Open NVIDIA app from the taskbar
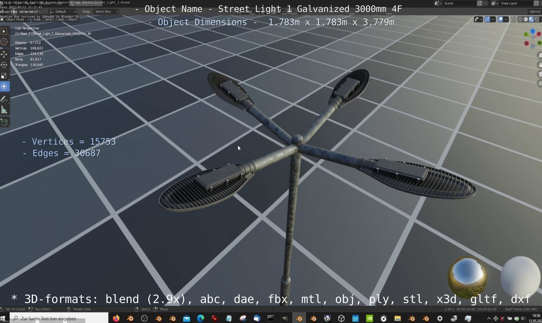This screenshot has width=542, height=323. pos(369,318)
